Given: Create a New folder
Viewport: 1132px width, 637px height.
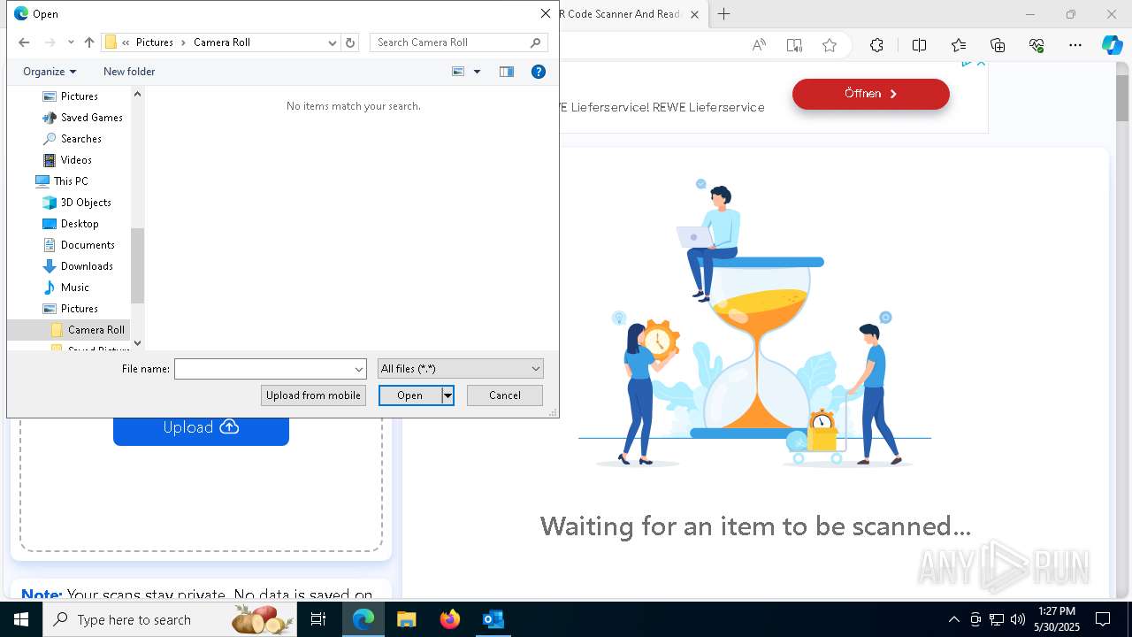Looking at the screenshot, I should pyautogui.click(x=129, y=72).
